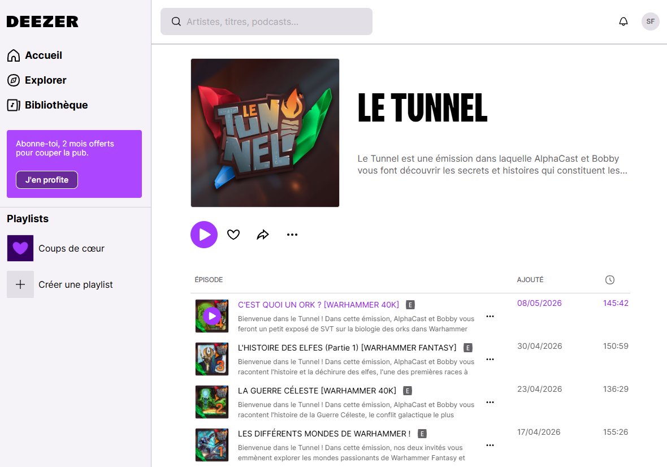Click explicit badge on ELFES episode
The height and width of the screenshot is (467, 667).
click(x=468, y=348)
